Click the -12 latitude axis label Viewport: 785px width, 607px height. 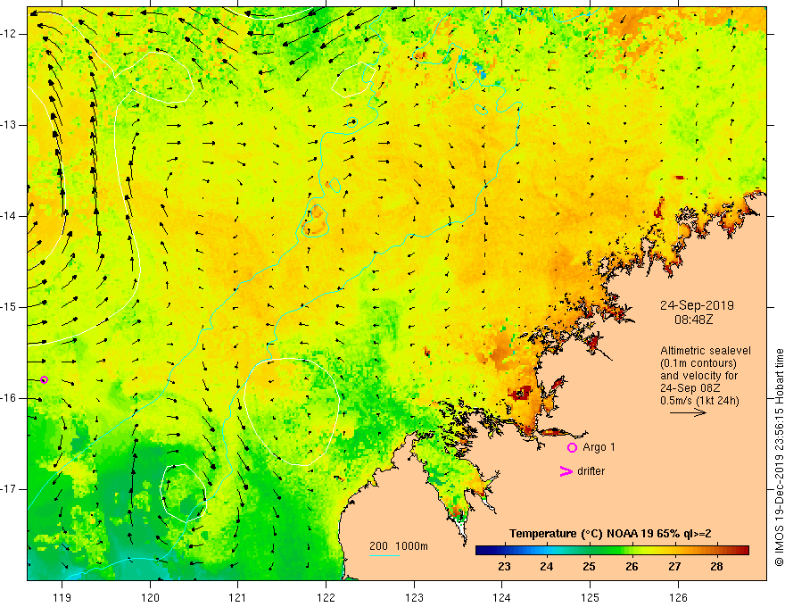9,34
